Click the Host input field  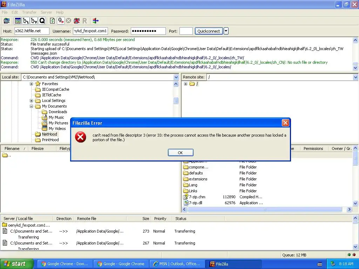tap(32, 31)
